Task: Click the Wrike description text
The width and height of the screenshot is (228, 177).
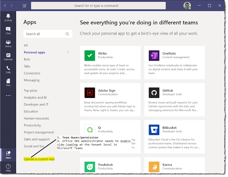Action: 109,69
